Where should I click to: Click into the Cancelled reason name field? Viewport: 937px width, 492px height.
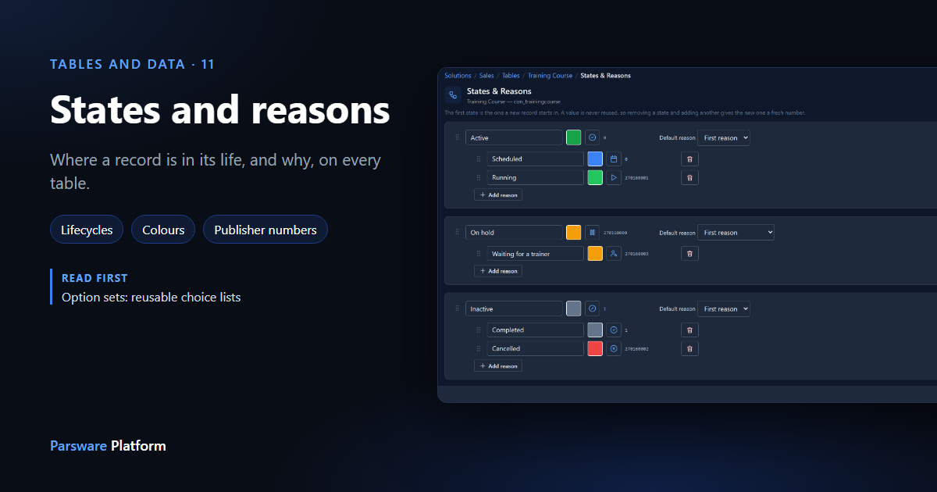536,348
